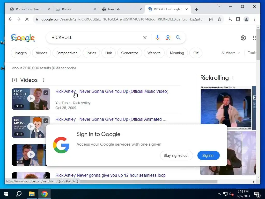Open network tray icon
The width and height of the screenshot is (265, 199).
(x=225, y=194)
